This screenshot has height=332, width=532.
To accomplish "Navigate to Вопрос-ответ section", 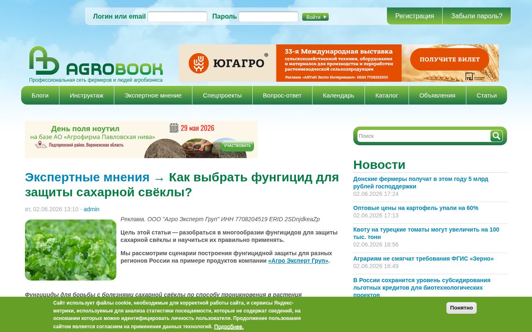I will [282, 95].
